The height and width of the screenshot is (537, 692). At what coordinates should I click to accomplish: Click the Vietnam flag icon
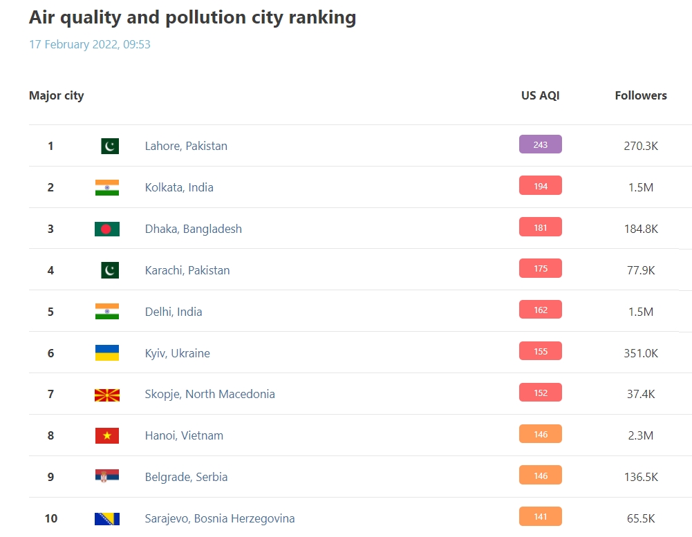coord(106,435)
